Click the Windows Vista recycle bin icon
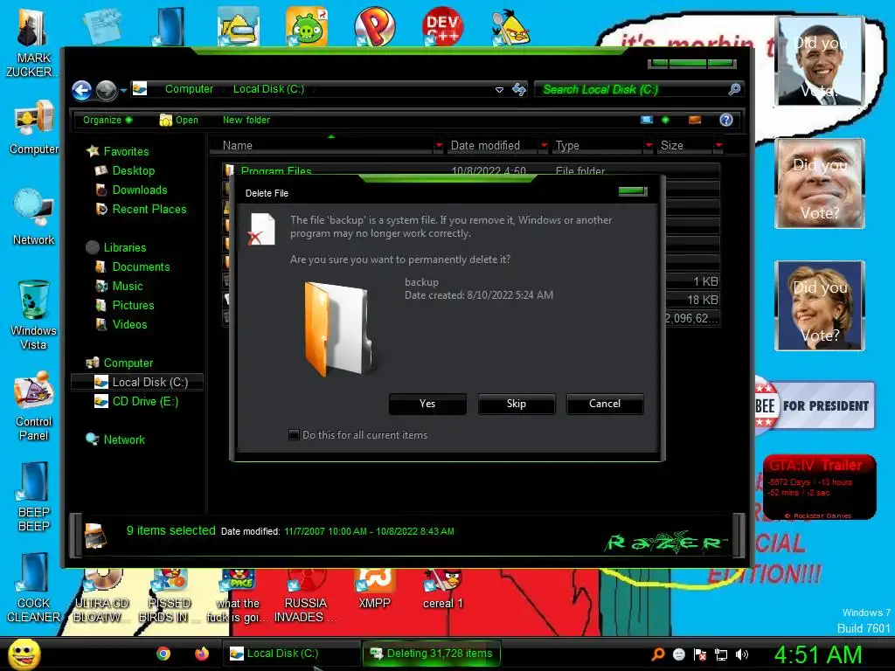This screenshot has width=895, height=671. [x=34, y=315]
